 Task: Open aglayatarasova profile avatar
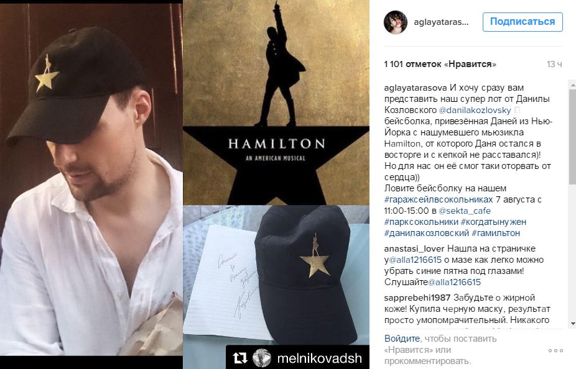(395, 22)
